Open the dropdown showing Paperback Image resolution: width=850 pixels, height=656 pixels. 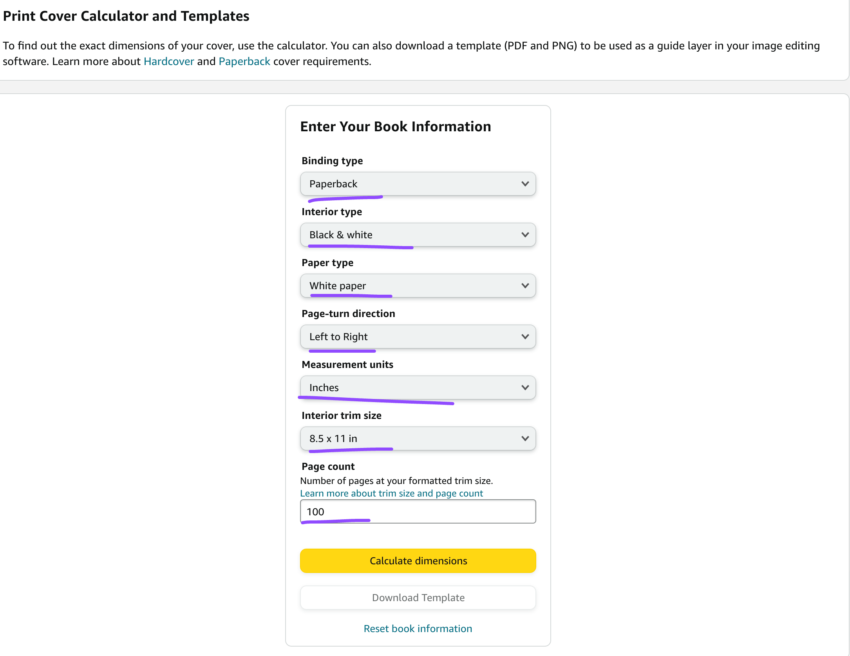[418, 184]
